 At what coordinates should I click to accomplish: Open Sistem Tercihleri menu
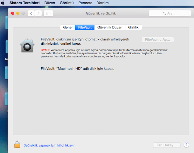coord(25,3)
